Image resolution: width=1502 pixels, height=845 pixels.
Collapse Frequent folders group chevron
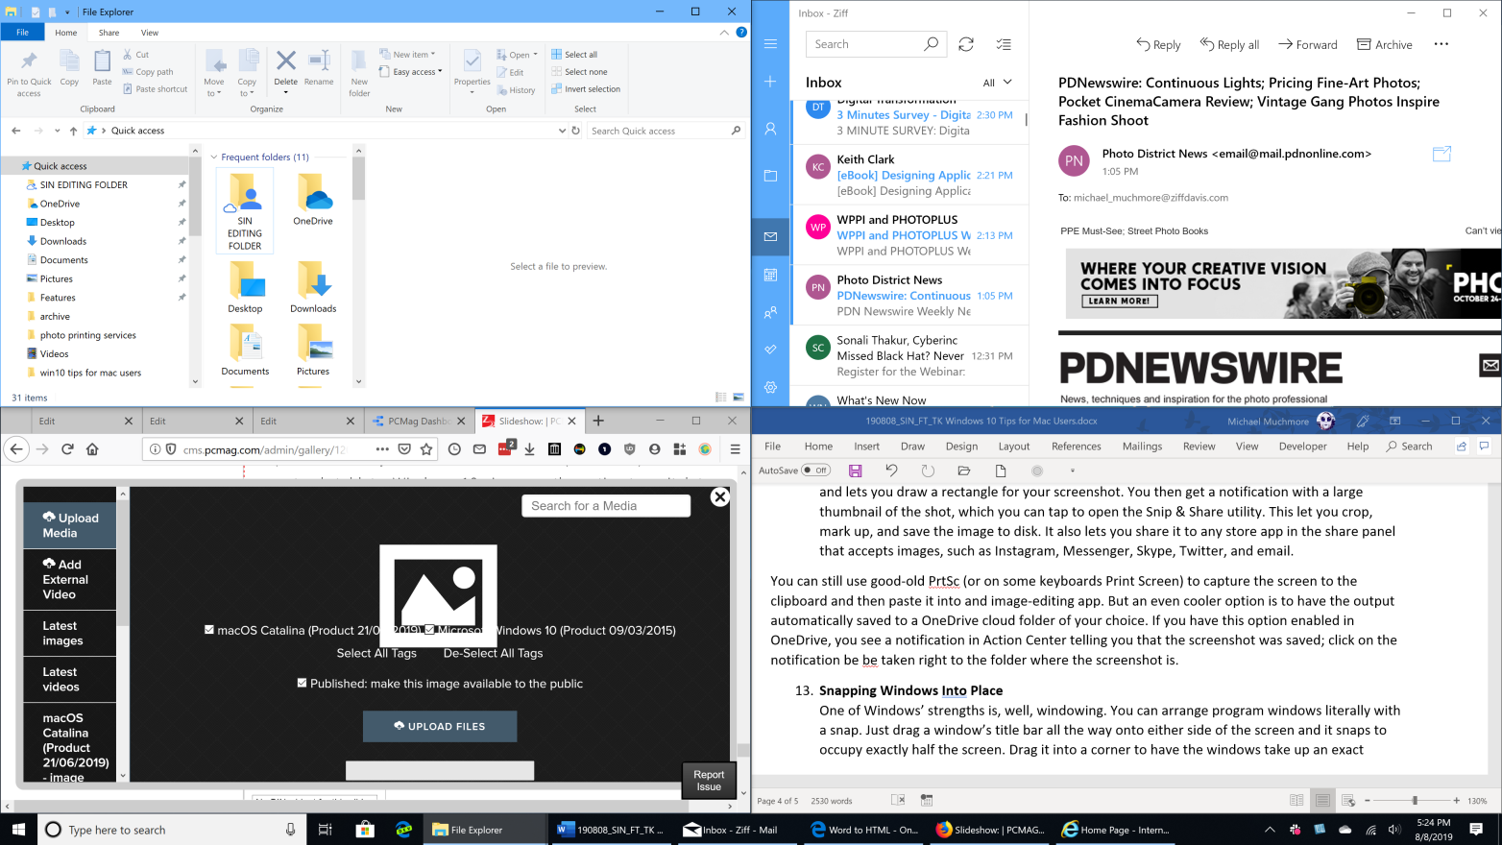pyautogui.click(x=214, y=157)
